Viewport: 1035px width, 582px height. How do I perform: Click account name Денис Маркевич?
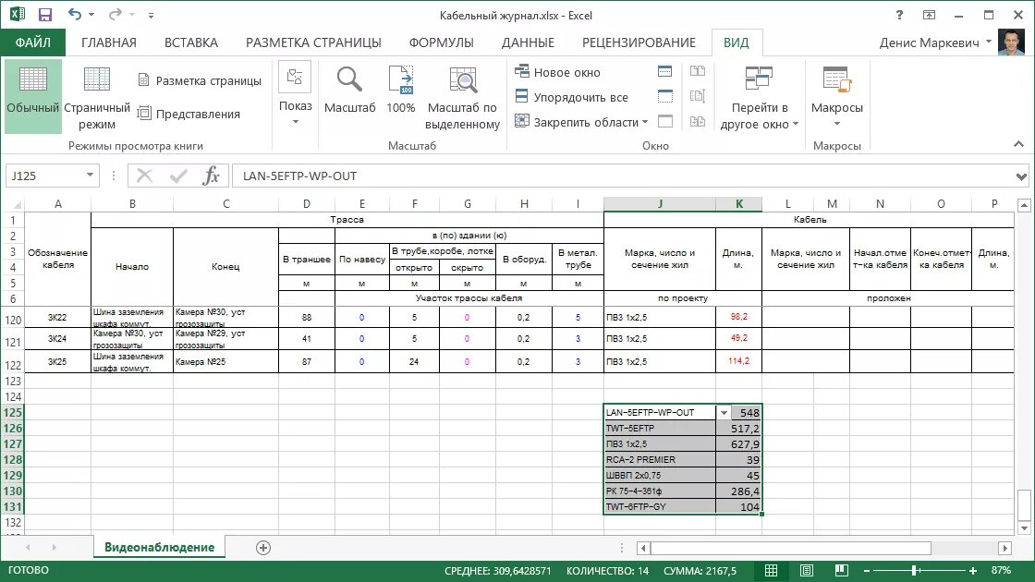tap(929, 42)
